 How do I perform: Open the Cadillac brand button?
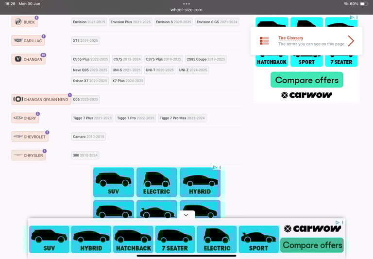coord(28,41)
